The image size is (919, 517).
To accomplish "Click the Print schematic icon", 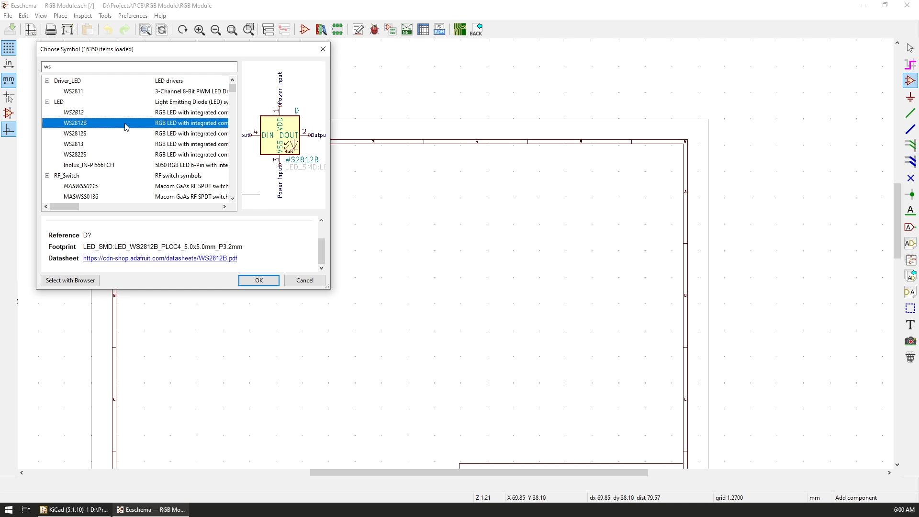I will [x=51, y=30].
